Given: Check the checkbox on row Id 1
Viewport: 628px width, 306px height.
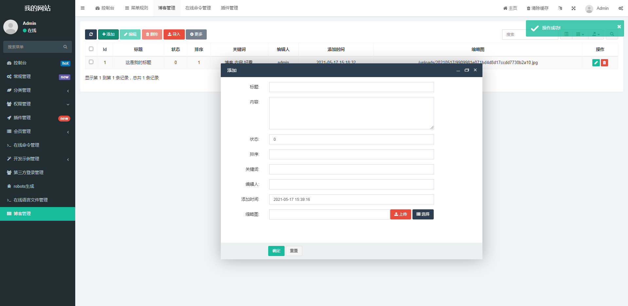Looking at the screenshot, I should click(x=91, y=62).
